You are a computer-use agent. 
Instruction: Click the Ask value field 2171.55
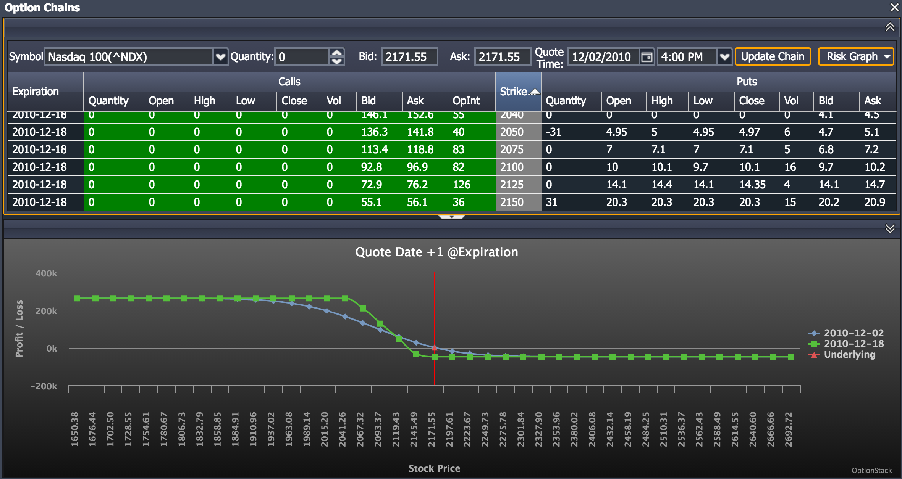[503, 57]
